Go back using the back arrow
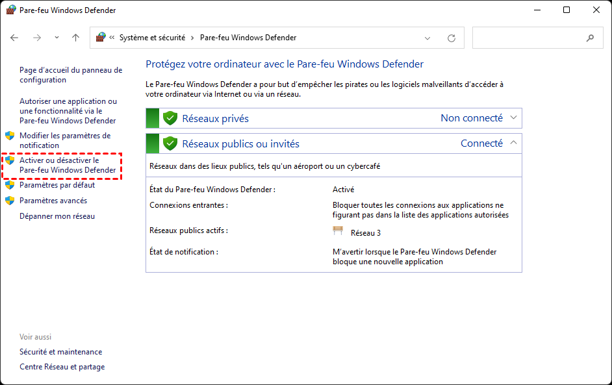This screenshot has height=385, width=612. pos(14,38)
